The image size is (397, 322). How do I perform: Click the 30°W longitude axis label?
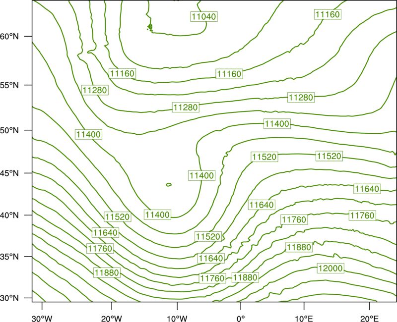(42, 319)
